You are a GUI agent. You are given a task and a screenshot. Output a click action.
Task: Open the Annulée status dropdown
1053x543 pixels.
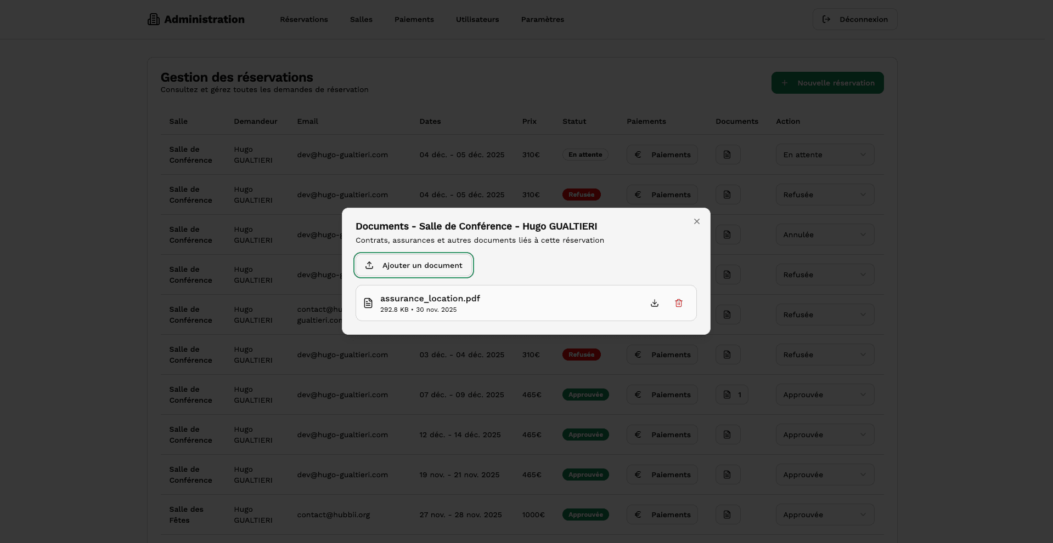[824, 235]
